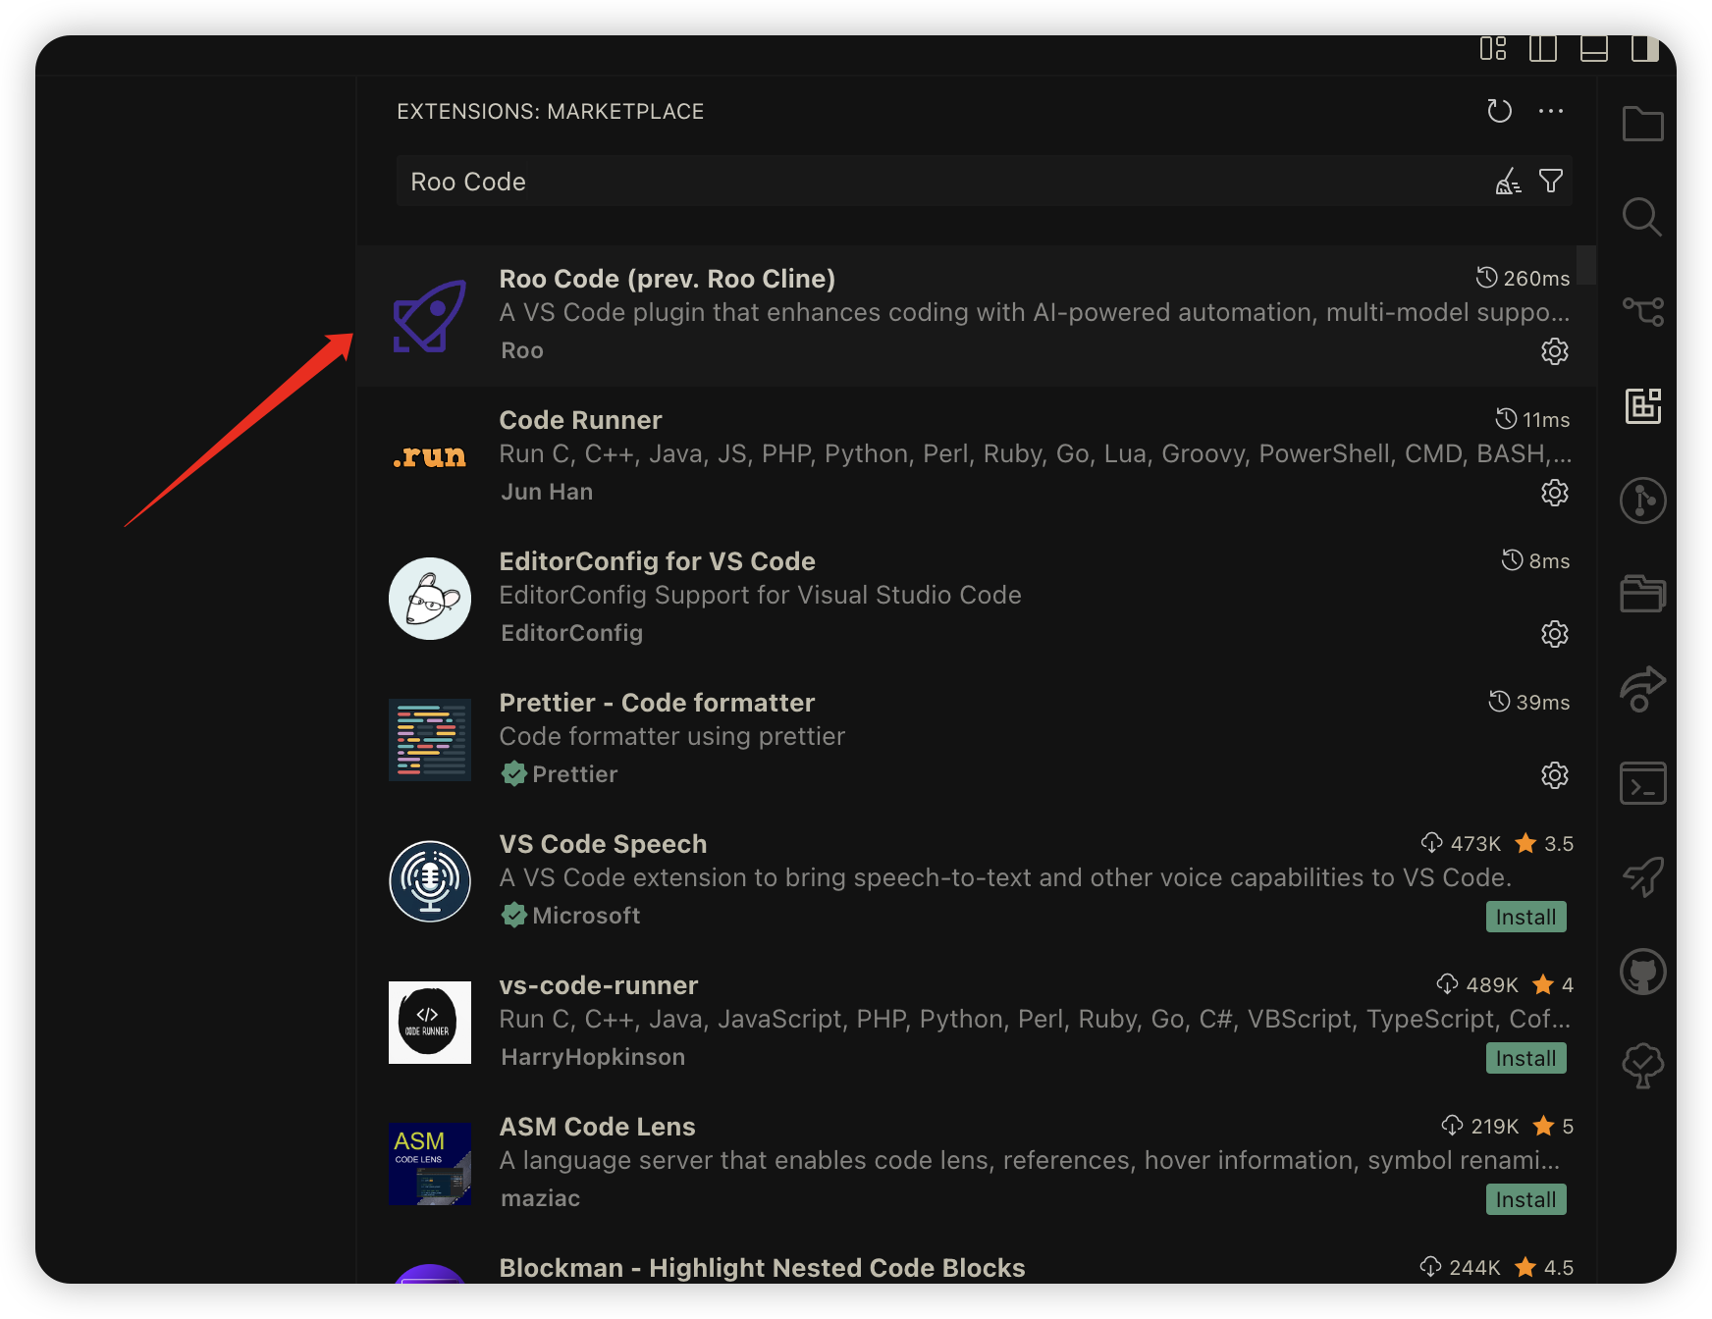Click the vs-code-runner black logo

[430, 1023]
